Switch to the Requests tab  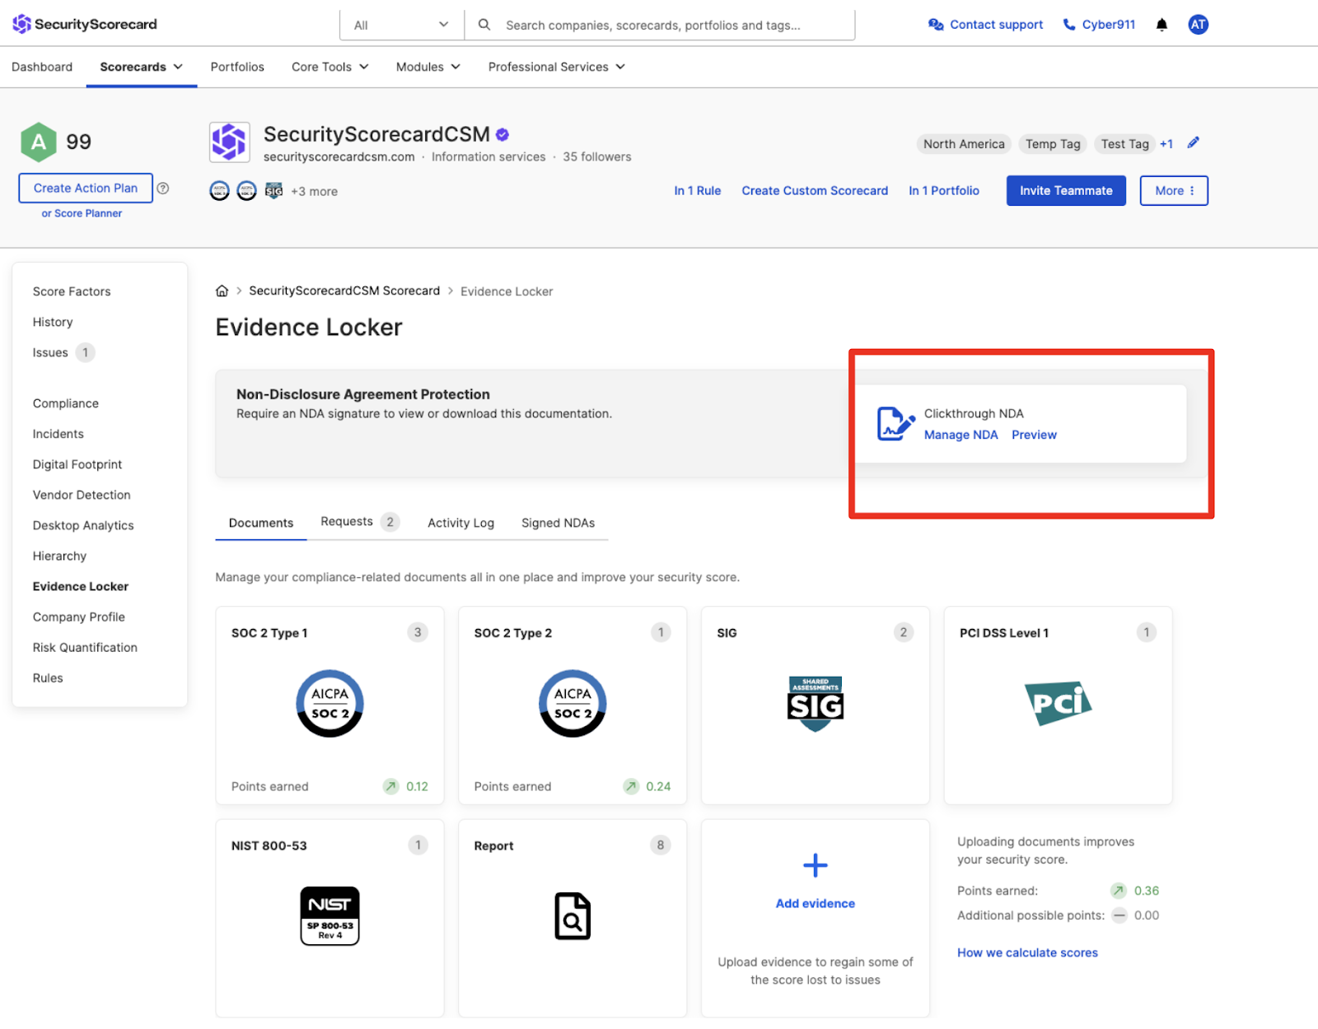point(360,522)
